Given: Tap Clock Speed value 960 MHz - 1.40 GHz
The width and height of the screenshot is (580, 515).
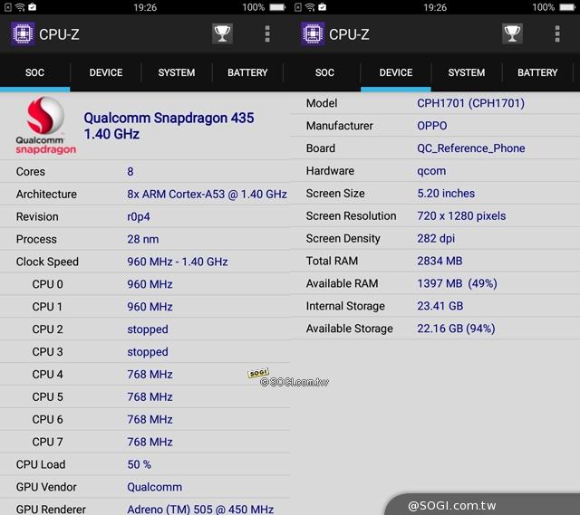Looking at the screenshot, I should click(x=178, y=262).
